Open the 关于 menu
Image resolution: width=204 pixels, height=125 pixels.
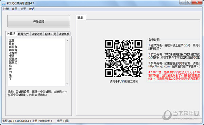pos(23,9)
